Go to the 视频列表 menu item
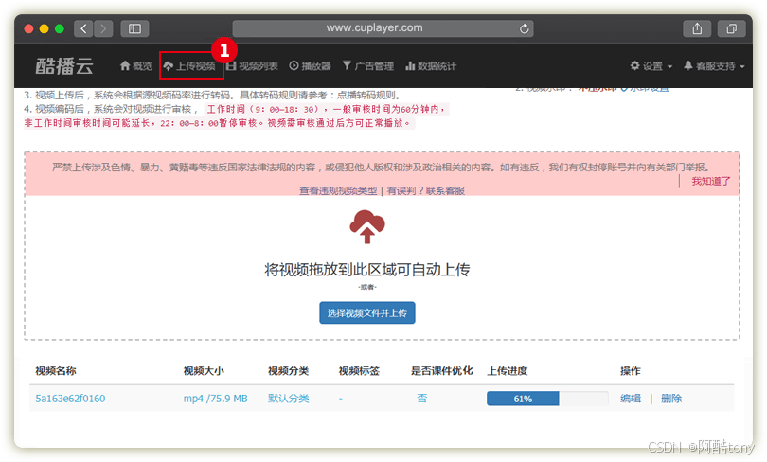 [x=253, y=66]
